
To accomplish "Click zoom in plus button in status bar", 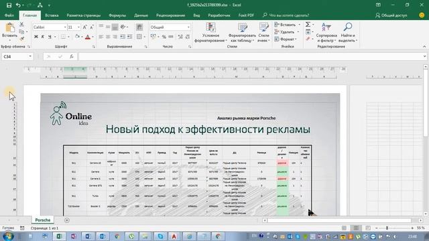I will [x=412, y=228].
